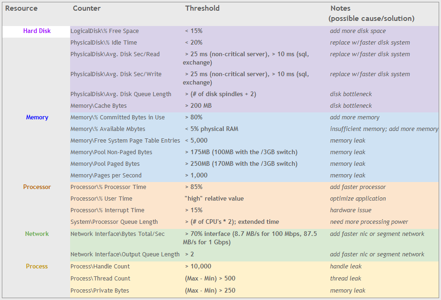Click the Threshold column header
This screenshot has width=441, height=300.
[x=202, y=8]
